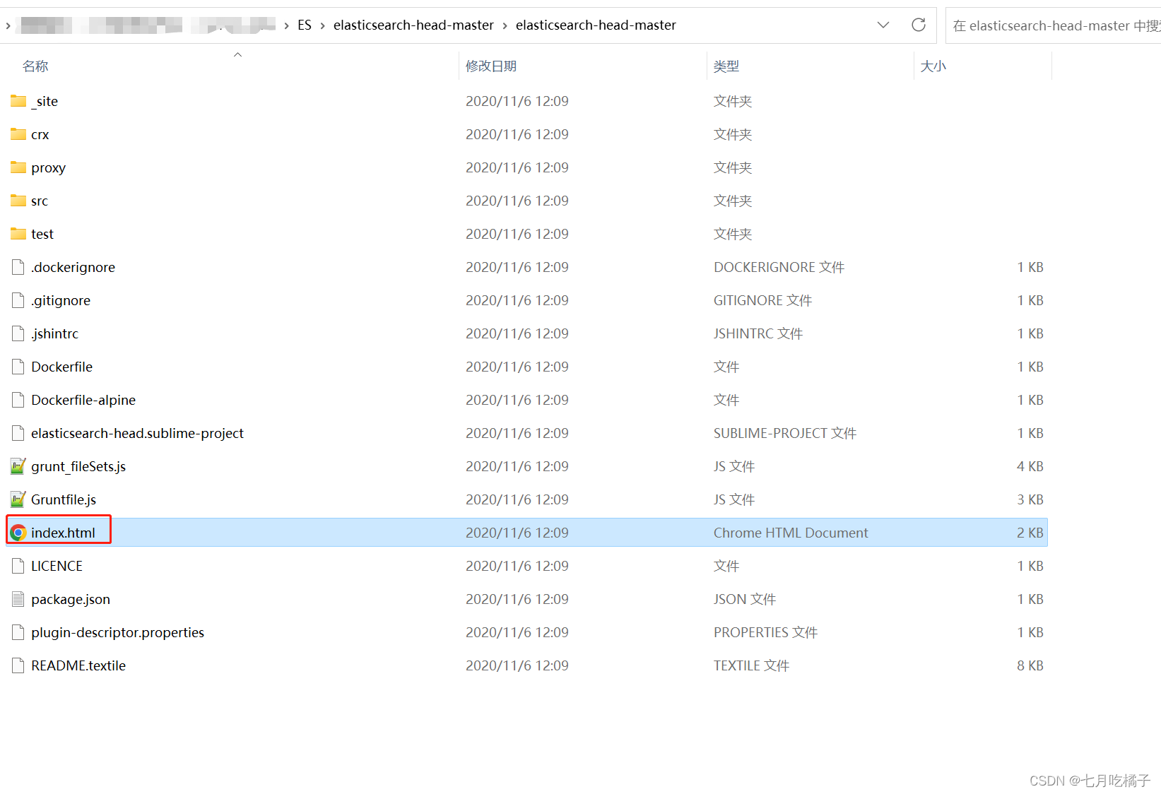
Task: Select the Dockerfile-alpine file name
Action: tap(83, 400)
